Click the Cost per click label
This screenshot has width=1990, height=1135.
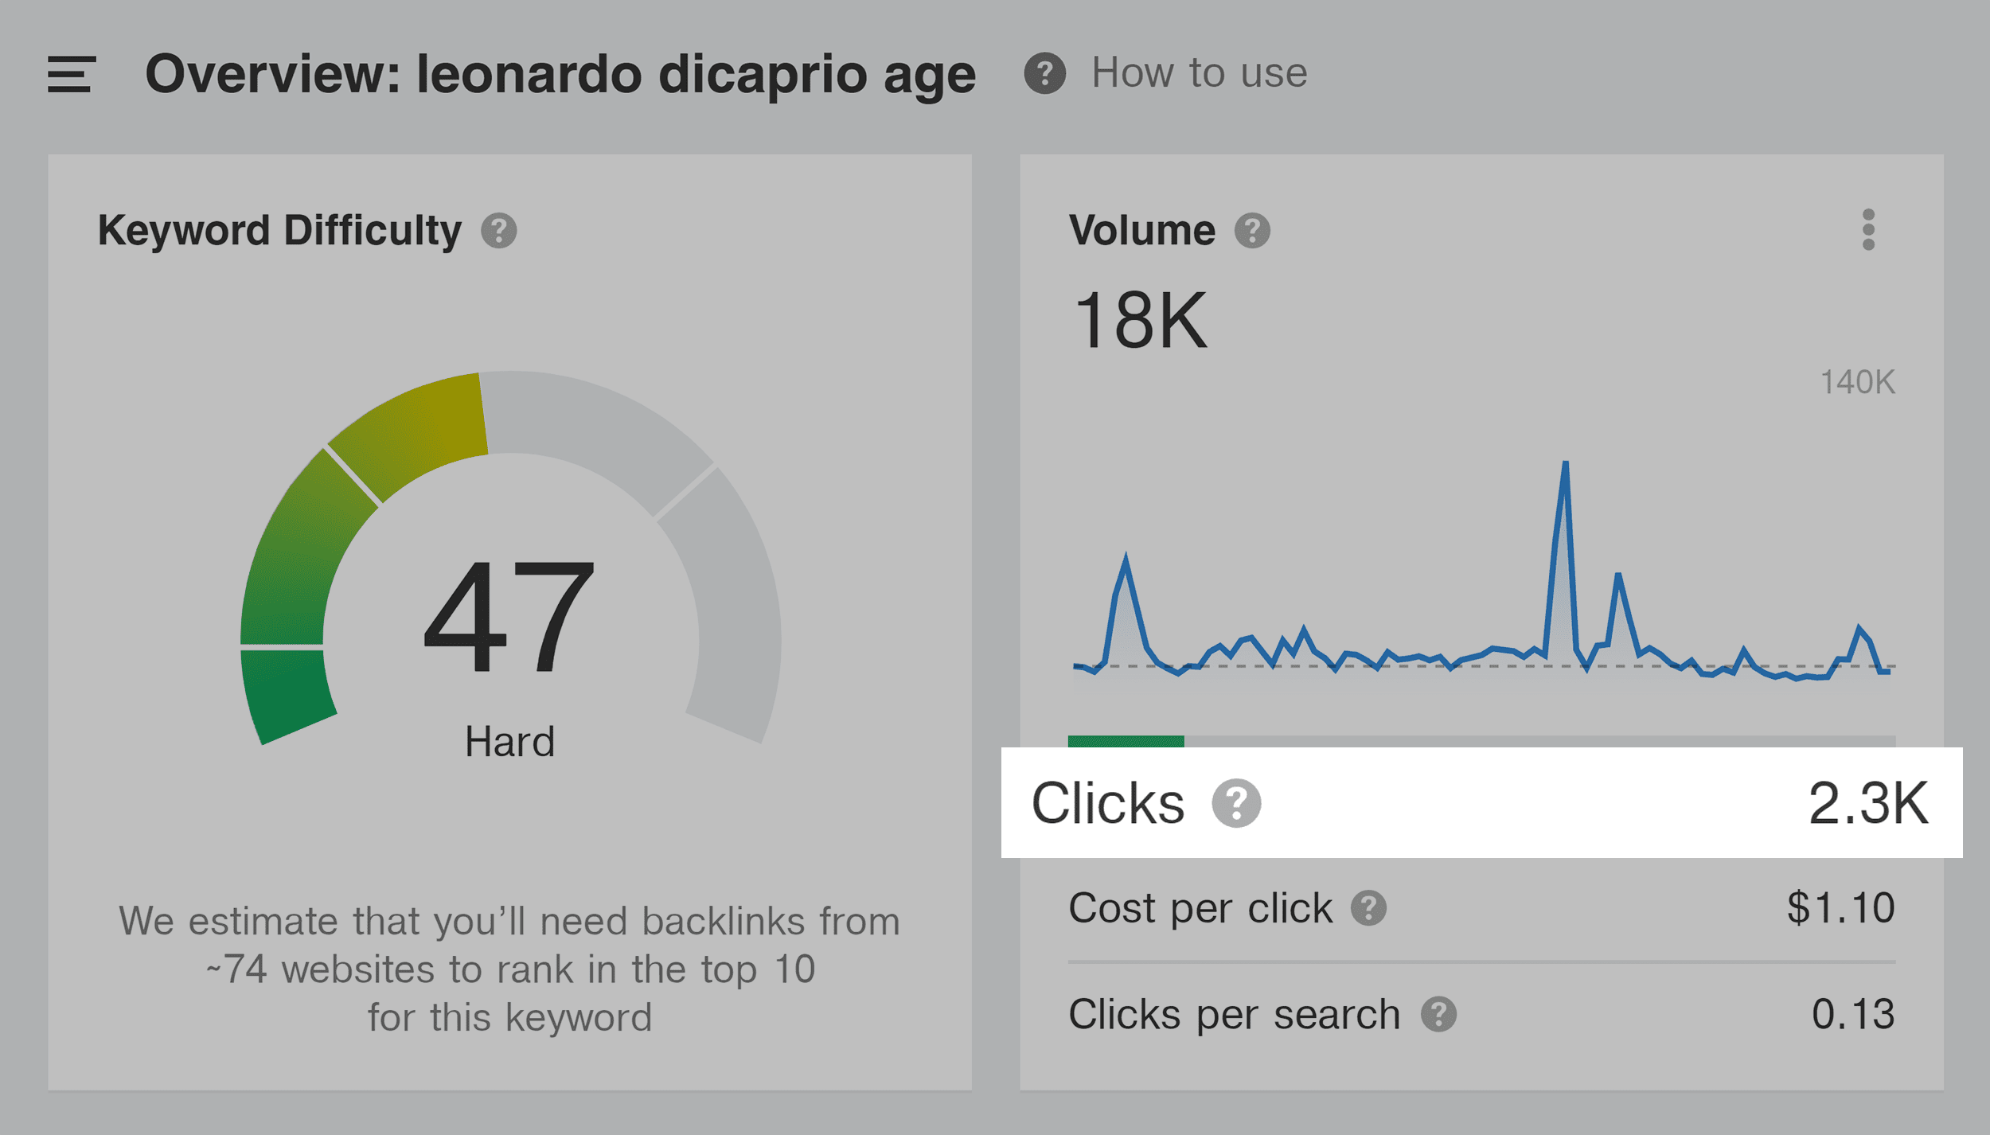[1200, 908]
